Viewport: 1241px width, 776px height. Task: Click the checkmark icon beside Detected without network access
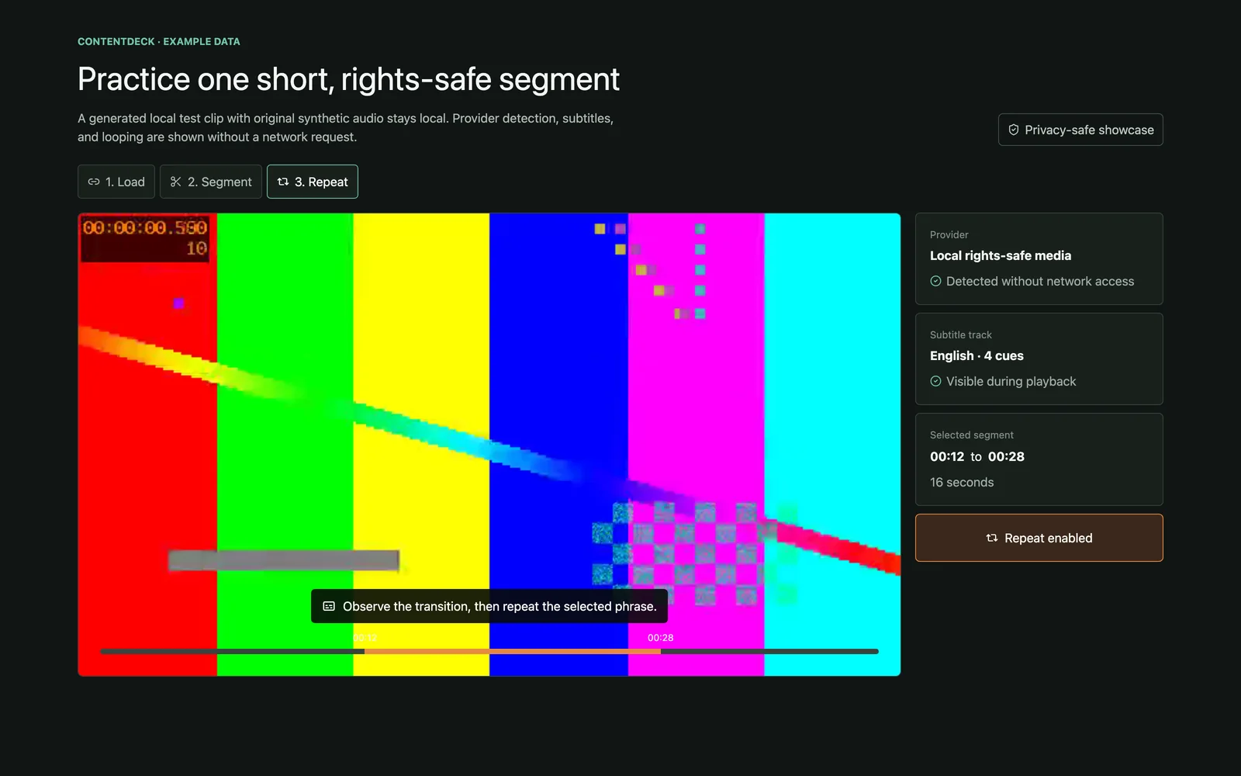tap(936, 281)
